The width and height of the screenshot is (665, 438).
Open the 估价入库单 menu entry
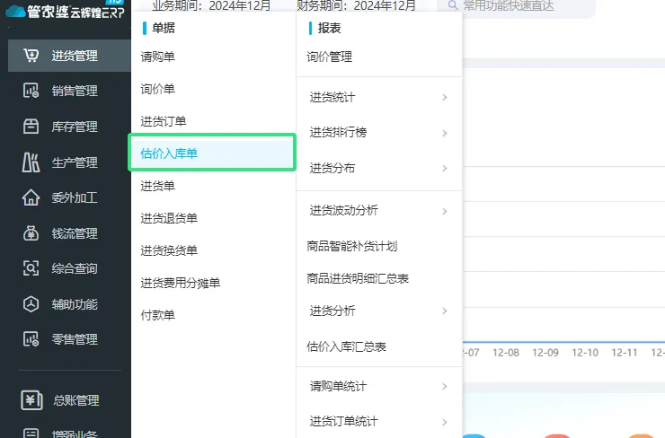coord(169,153)
